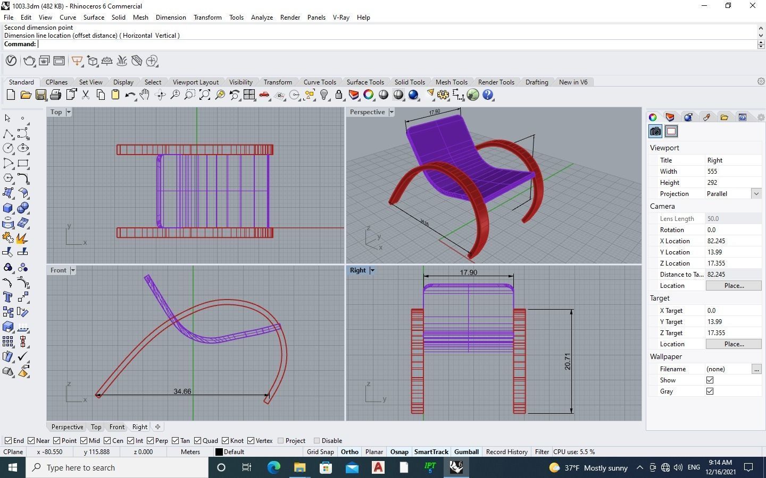This screenshot has width=766, height=478.
Task: Uncheck the wallpaper Gray checkbox
Action: coord(710,391)
